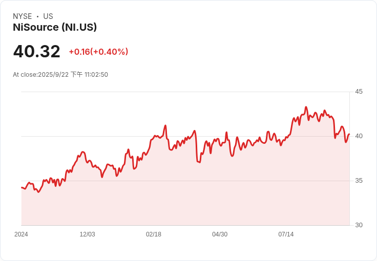Click the 45 horizontal gridline
The height and width of the screenshot is (261, 377).
(185, 92)
